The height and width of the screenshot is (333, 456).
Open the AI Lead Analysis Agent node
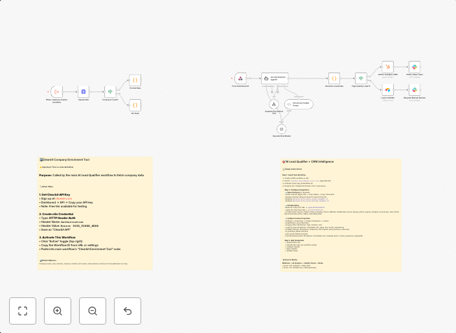[x=275, y=78]
